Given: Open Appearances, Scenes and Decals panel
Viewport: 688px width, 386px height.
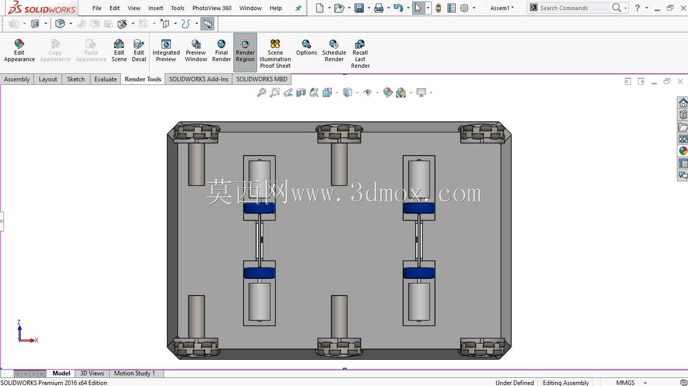Looking at the screenshot, I should click(683, 151).
